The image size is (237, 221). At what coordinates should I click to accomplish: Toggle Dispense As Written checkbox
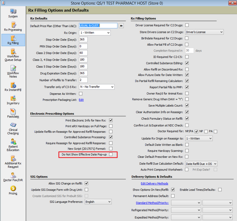click(81, 94)
